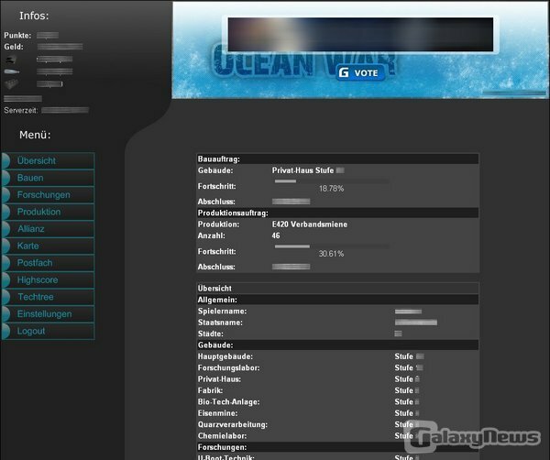
Task: Click the 'Allgemein:' section header
Action: click(x=337, y=300)
